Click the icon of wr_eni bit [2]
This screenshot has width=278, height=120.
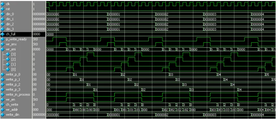pyautogui.click(x=8, y=59)
